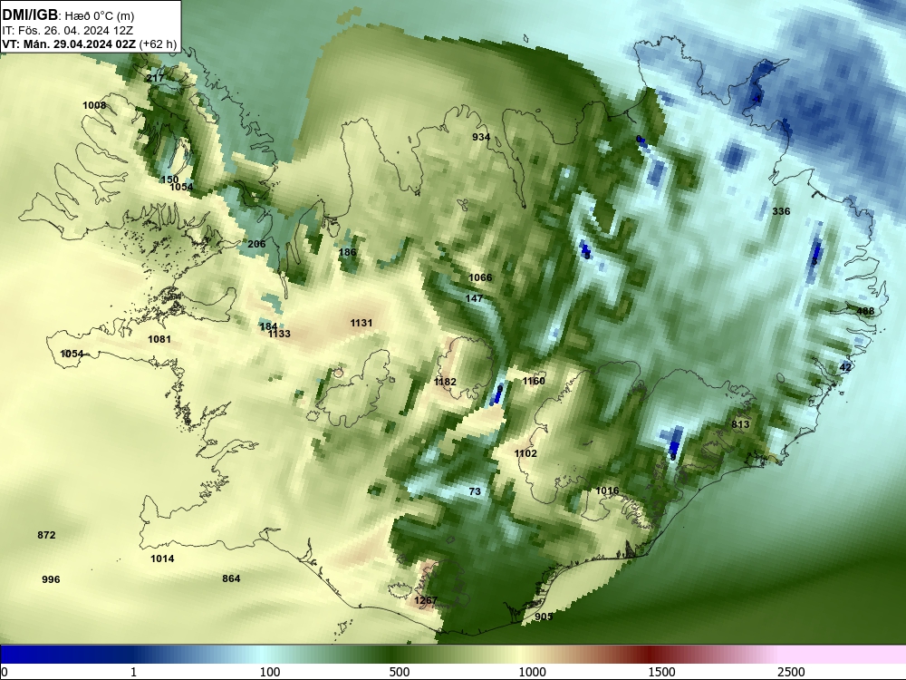Click the 147 value label

(474, 298)
